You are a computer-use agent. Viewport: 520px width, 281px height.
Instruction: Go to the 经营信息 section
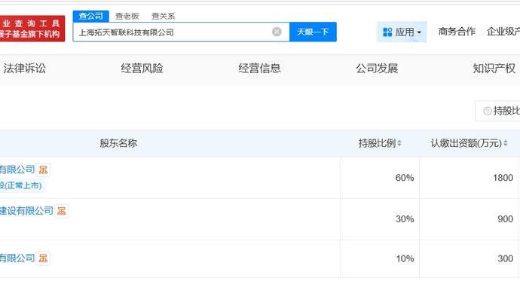pos(259,69)
